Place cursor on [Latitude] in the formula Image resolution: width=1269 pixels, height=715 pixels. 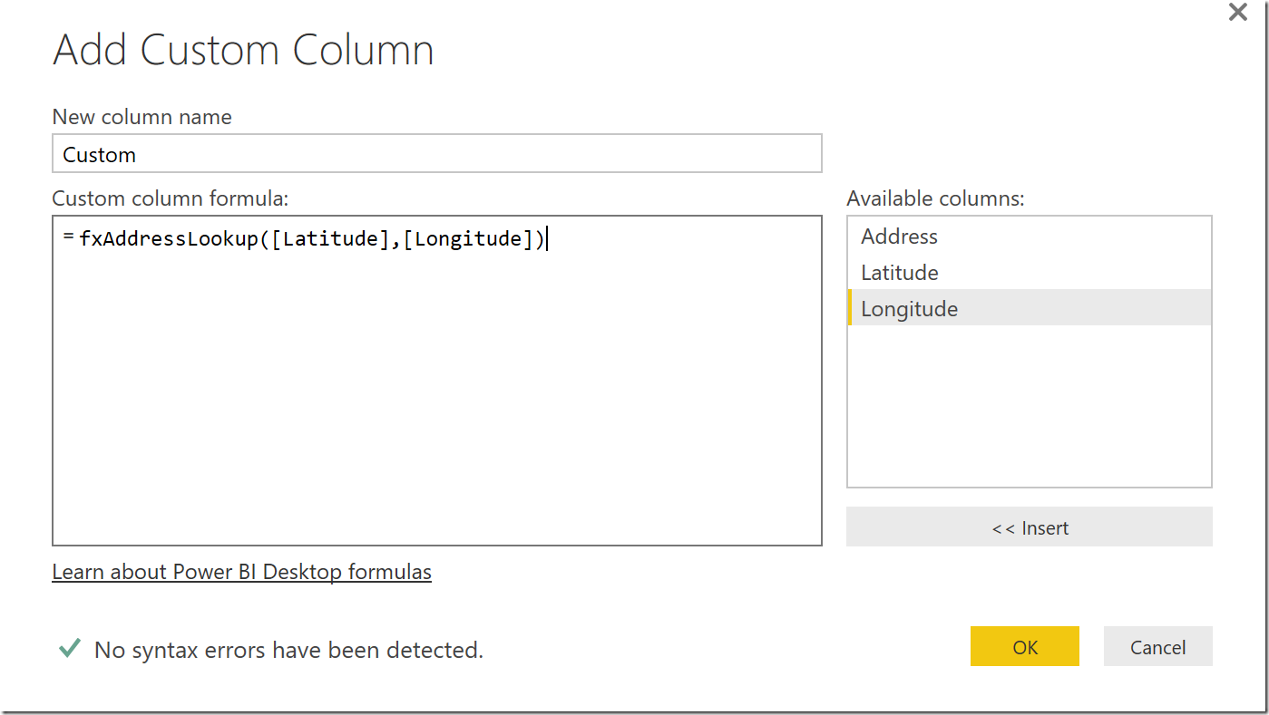[330, 239]
